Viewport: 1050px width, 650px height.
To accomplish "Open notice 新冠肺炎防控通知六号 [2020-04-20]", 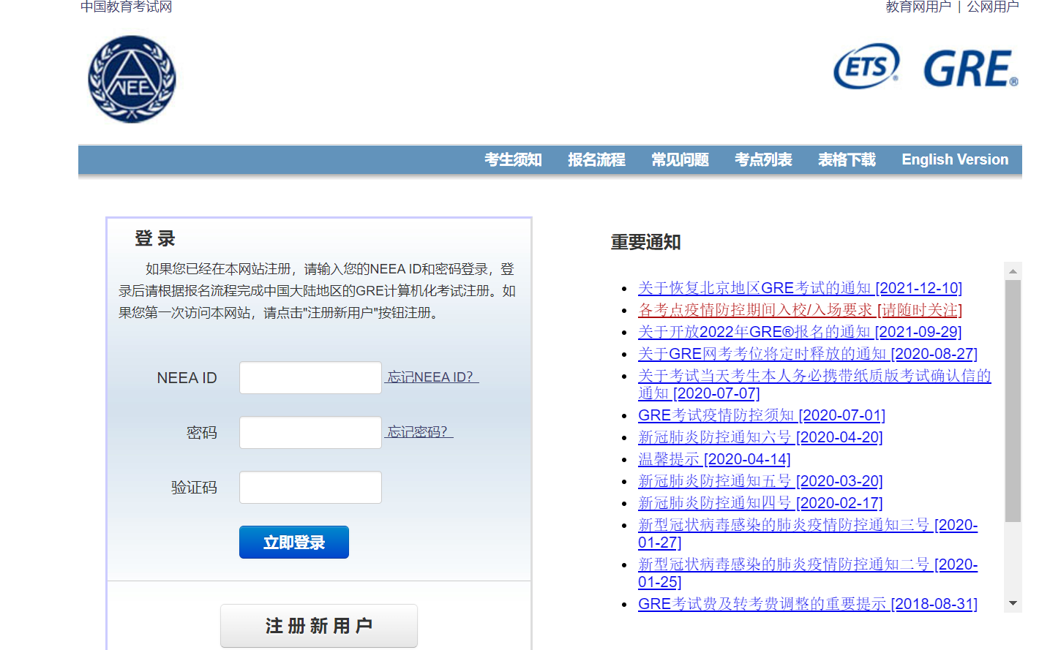I will point(760,437).
